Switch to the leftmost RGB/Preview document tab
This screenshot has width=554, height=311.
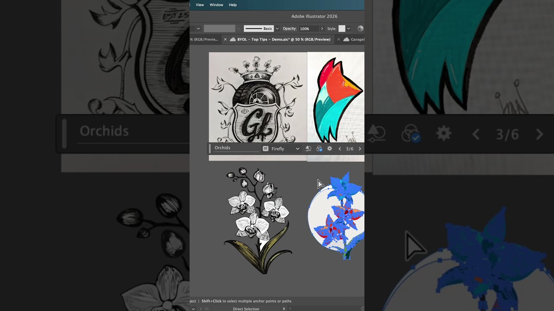(x=204, y=39)
